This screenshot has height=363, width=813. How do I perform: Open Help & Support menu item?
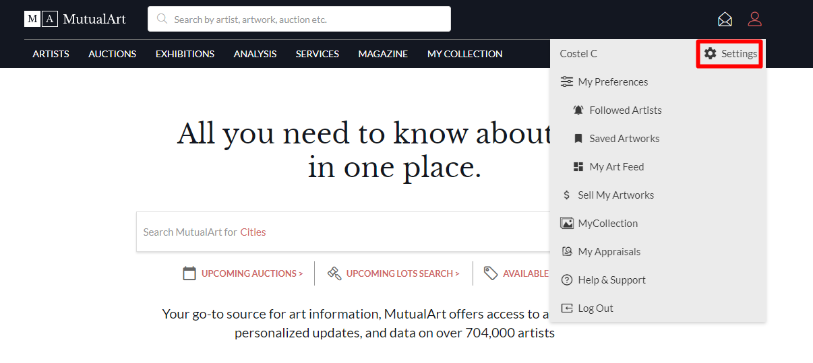click(x=611, y=280)
